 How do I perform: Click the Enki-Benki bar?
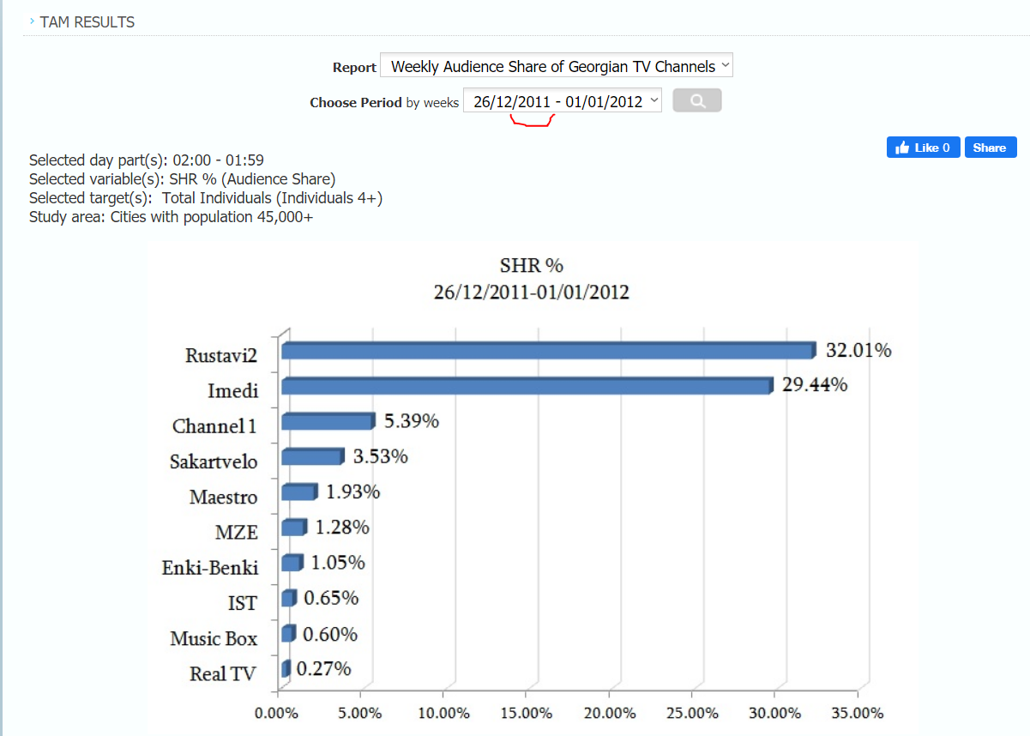(x=292, y=562)
